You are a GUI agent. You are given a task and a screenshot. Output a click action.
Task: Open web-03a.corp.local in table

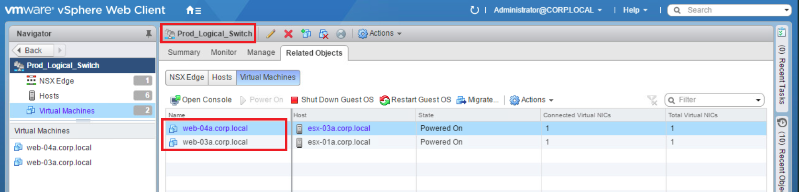(215, 142)
